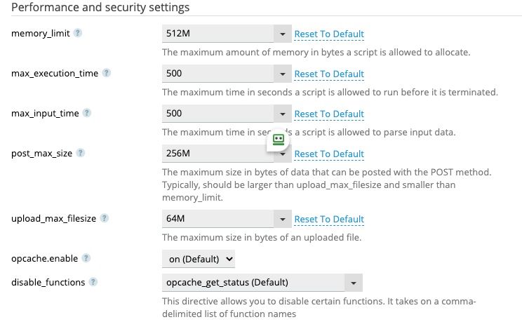
Task: Click the disable_functions text field
Action: pyautogui.click(x=253, y=283)
